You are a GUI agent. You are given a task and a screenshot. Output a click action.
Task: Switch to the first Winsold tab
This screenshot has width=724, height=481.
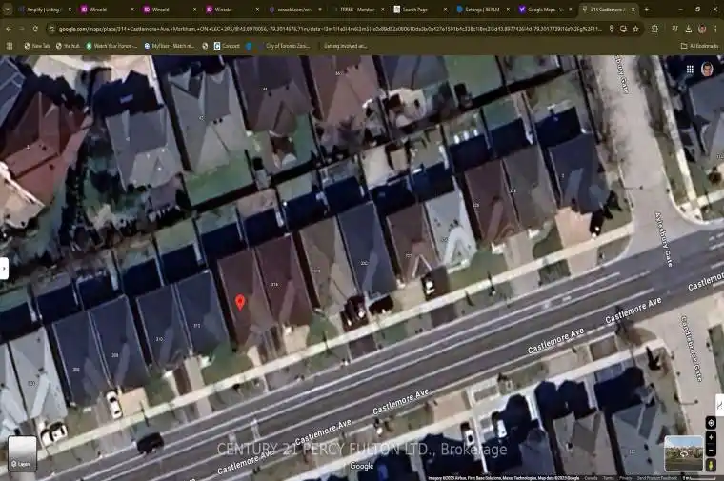106,10
